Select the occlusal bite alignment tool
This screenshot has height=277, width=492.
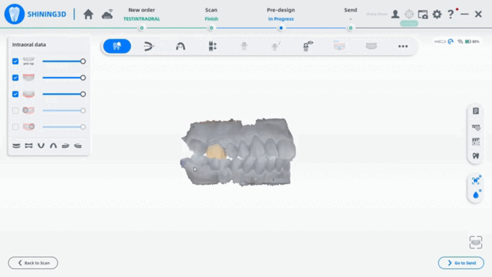(x=149, y=46)
